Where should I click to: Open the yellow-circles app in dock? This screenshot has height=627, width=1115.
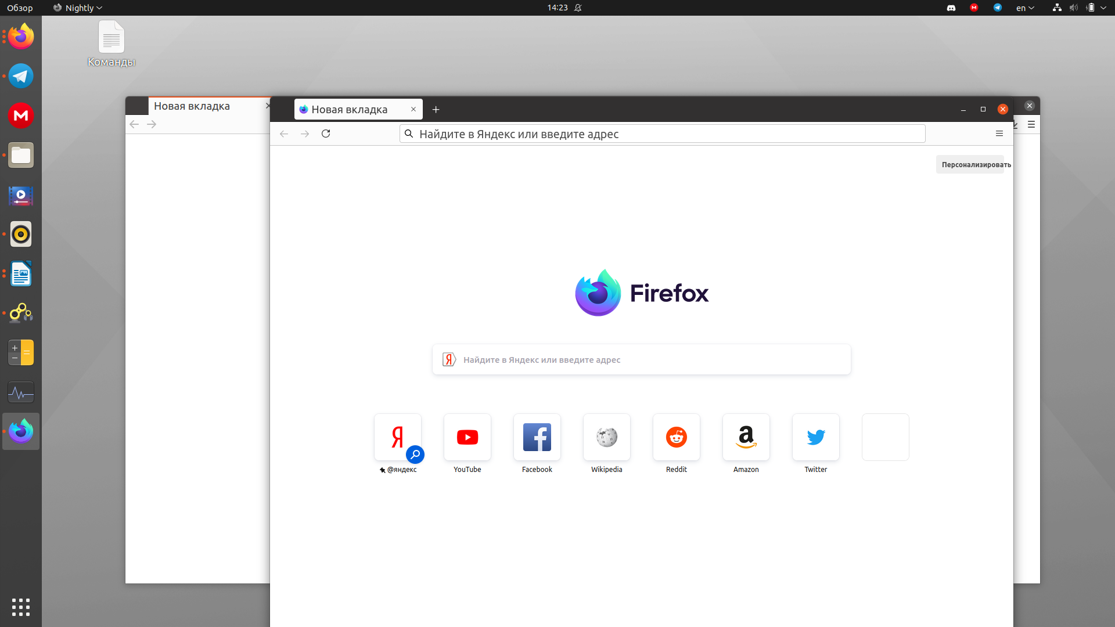pos(21,313)
